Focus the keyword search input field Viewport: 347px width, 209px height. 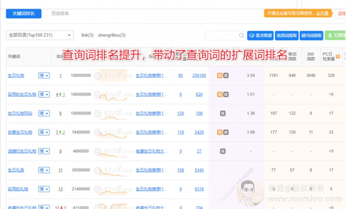coord(222,35)
